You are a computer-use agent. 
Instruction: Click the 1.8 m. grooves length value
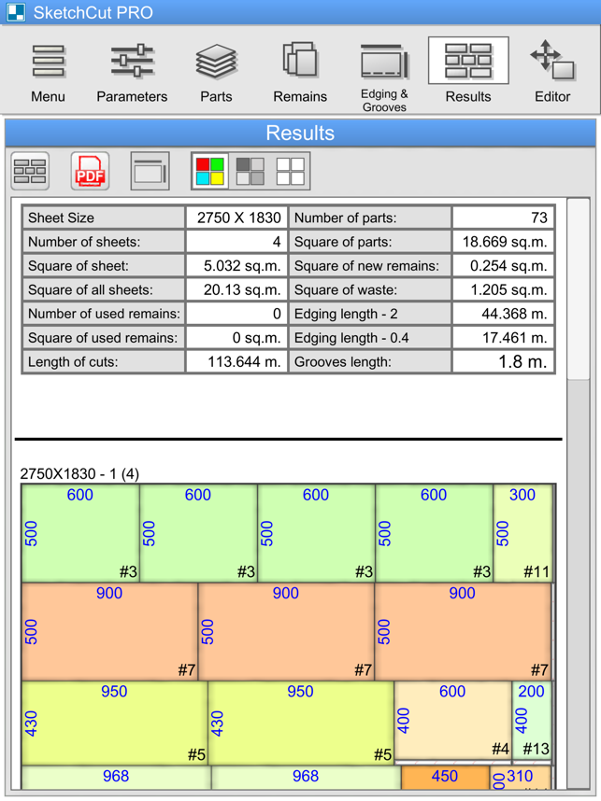pos(503,361)
